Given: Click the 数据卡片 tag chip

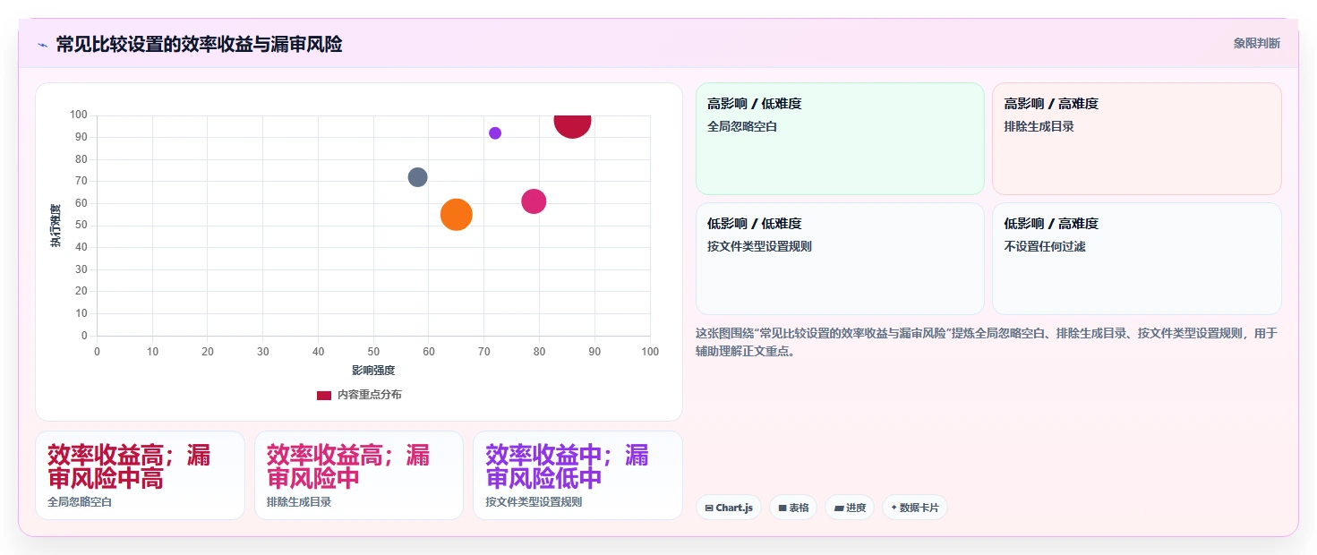Looking at the screenshot, I should click(x=915, y=508).
